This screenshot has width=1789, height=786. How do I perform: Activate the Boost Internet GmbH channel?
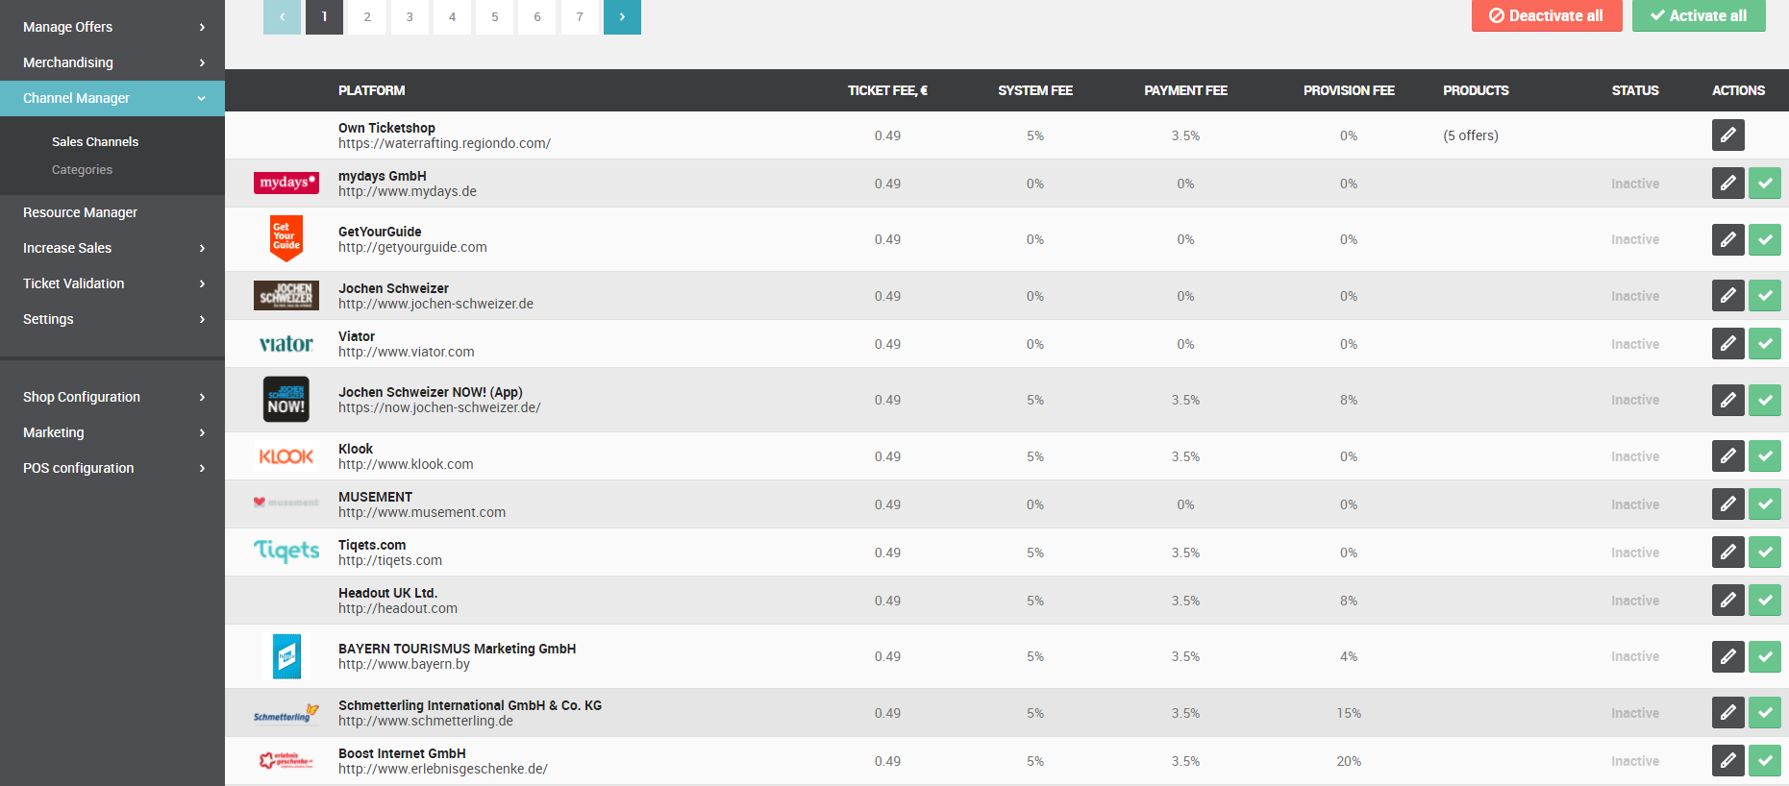[1765, 761]
